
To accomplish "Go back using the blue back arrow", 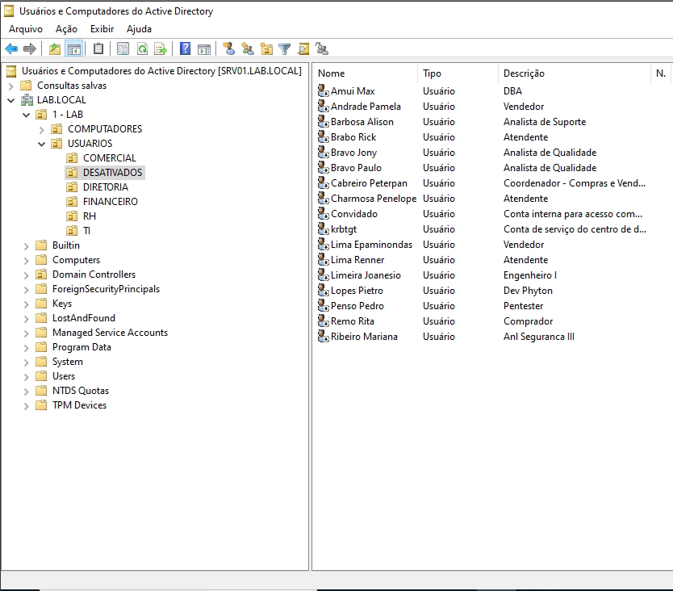I will 11,49.
